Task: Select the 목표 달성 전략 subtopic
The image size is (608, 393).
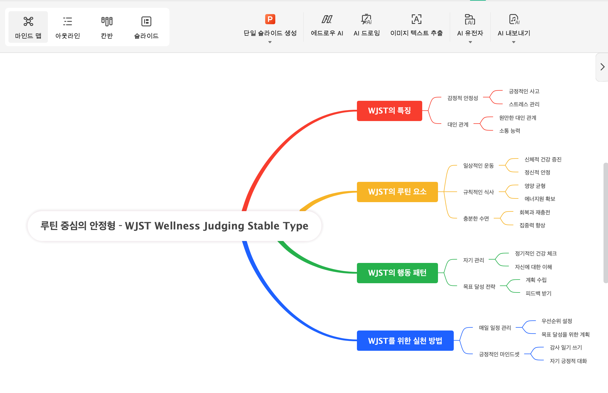Action: (479, 287)
